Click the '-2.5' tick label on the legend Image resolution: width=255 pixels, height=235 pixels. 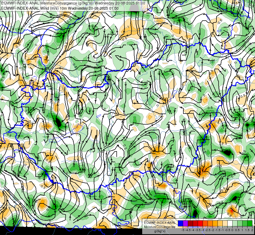pos(208,230)
